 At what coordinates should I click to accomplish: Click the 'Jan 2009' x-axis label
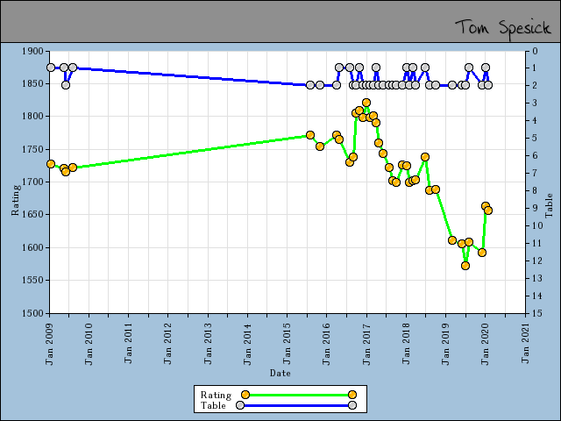click(x=49, y=344)
